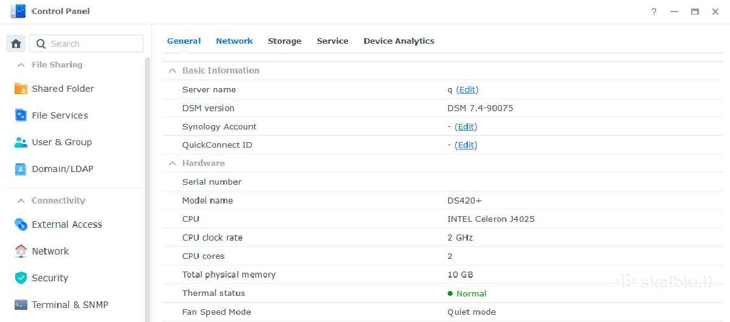
Task: Open Network icon in sidebar
Action: pos(21,251)
